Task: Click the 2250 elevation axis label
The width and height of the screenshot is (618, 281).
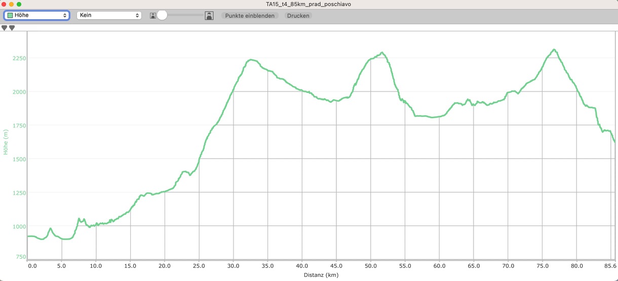Action: (x=19, y=58)
